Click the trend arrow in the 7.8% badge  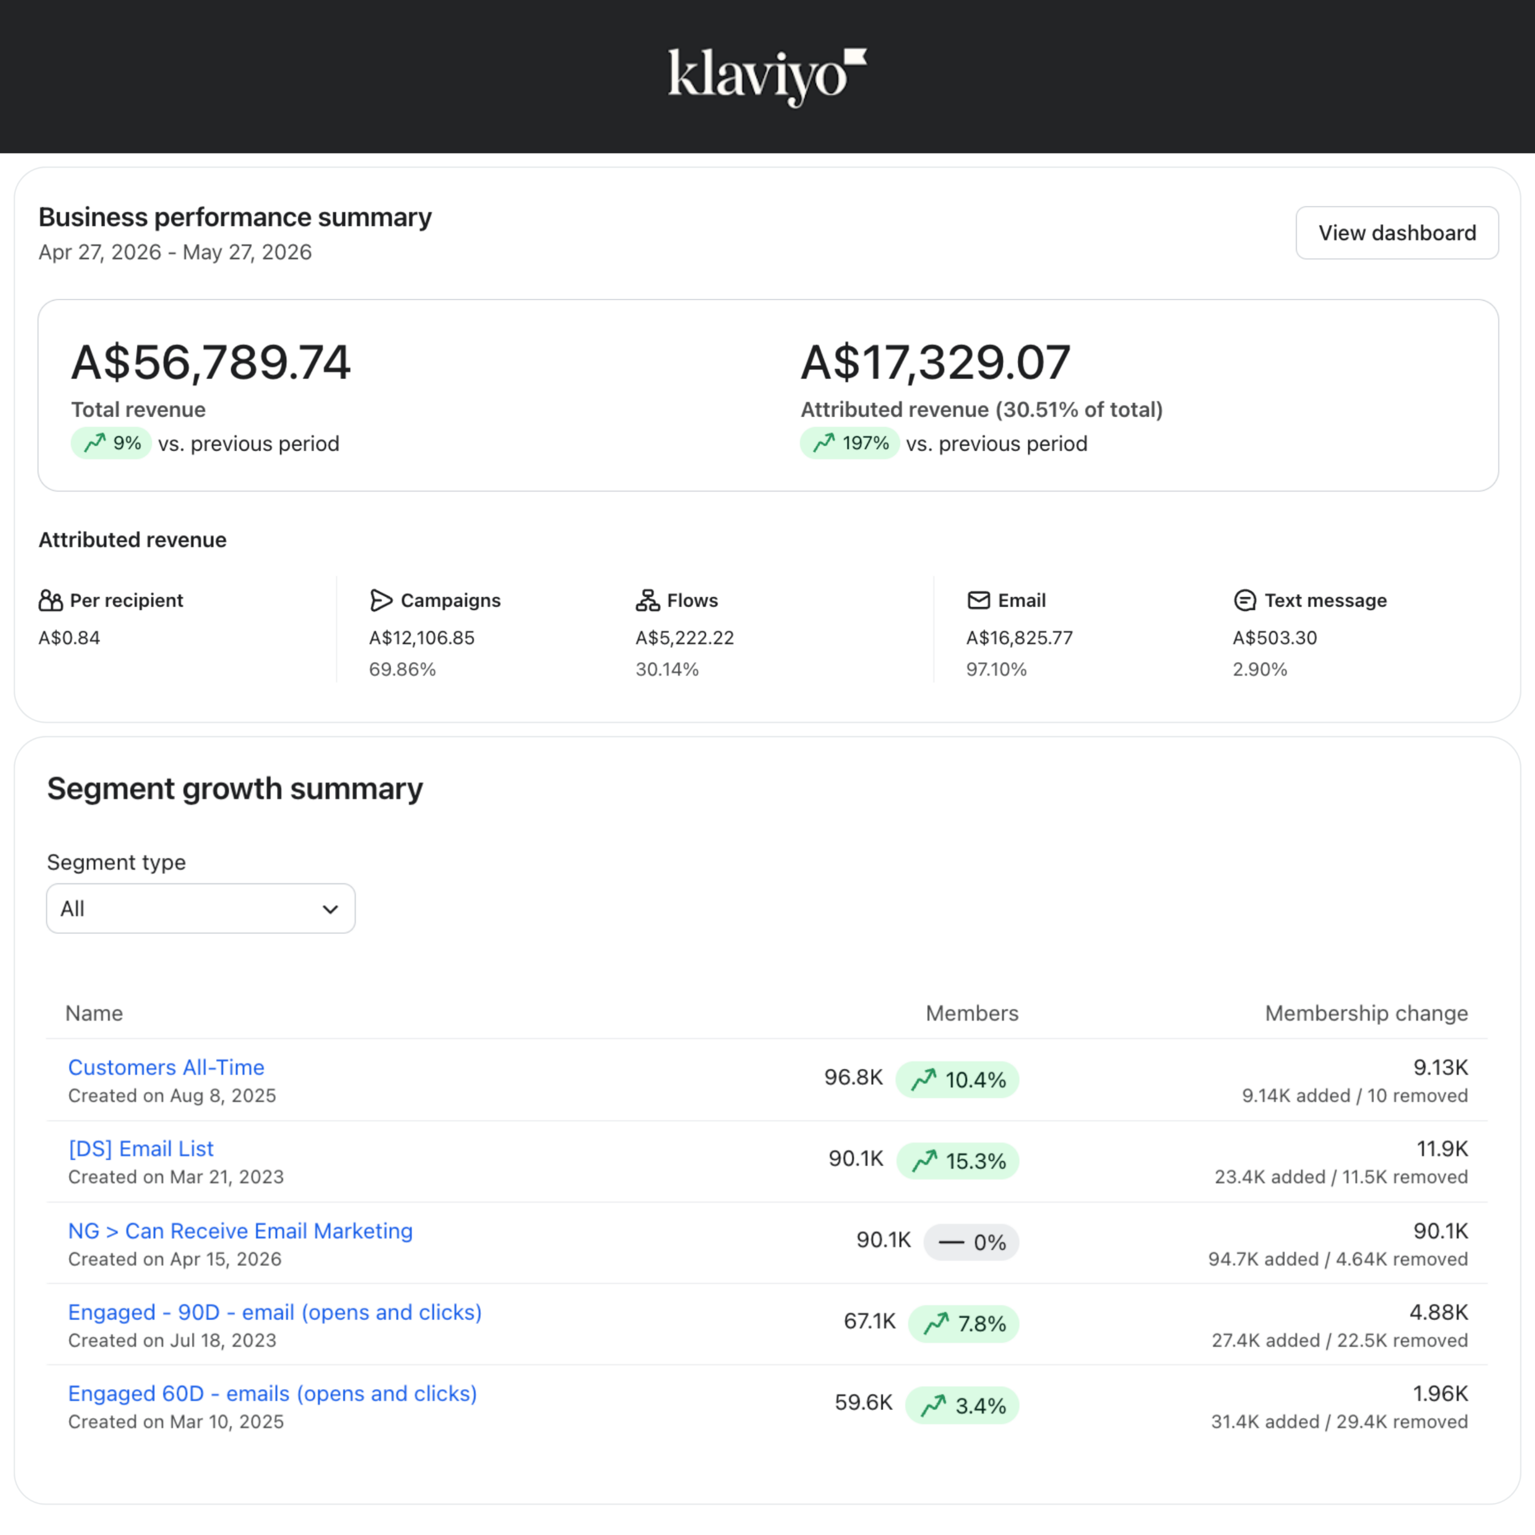point(937,1324)
